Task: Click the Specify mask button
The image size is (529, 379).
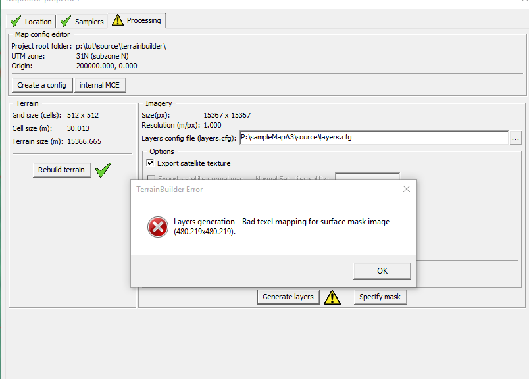Action: click(380, 297)
